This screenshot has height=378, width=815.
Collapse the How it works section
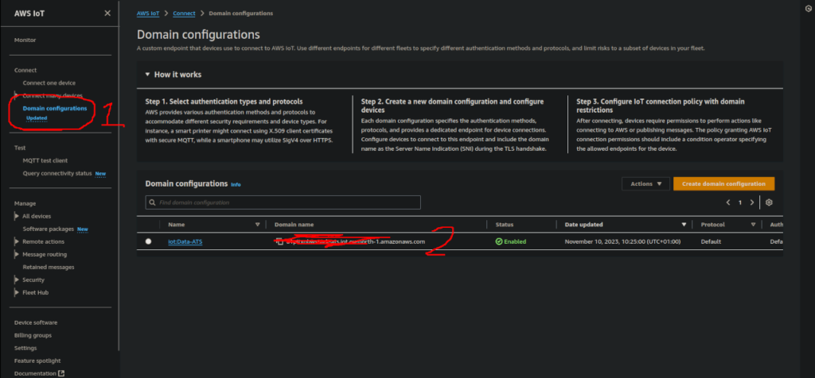point(147,75)
